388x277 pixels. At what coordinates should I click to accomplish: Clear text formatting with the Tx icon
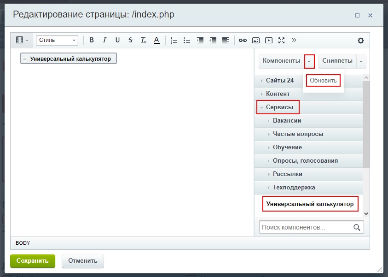143,41
